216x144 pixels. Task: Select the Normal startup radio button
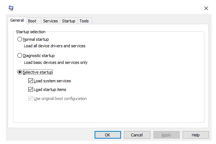click(20, 39)
